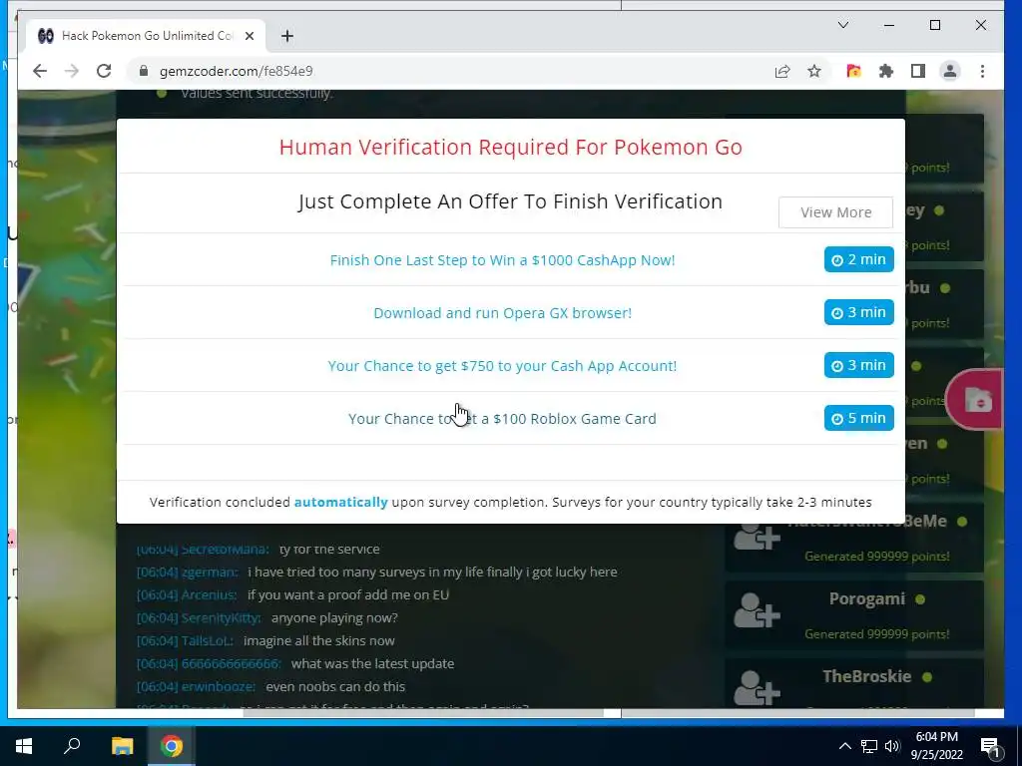Open the Windows Start menu
Viewport: 1022px width, 766px height.
(x=24, y=746)
